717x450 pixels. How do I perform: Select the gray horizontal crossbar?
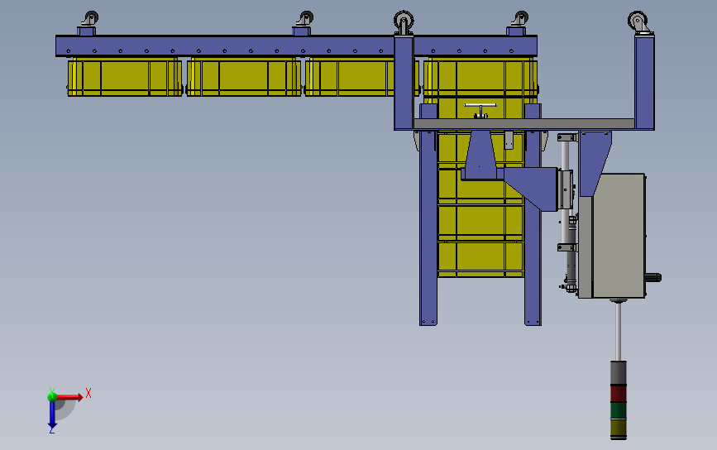[x=523, y=123]
